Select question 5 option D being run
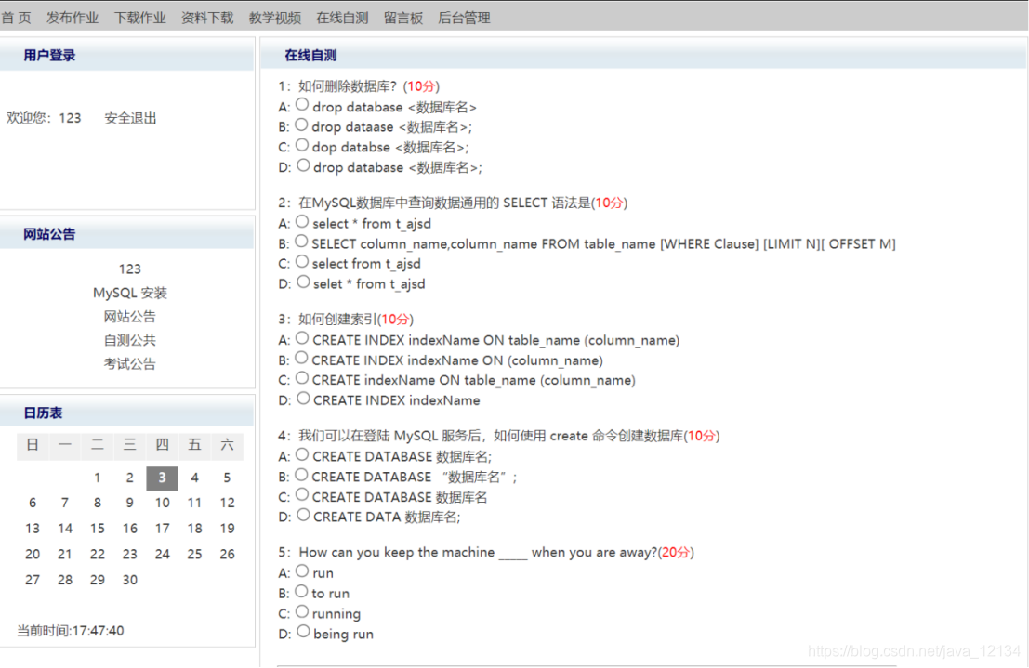 tap(302, 631)
